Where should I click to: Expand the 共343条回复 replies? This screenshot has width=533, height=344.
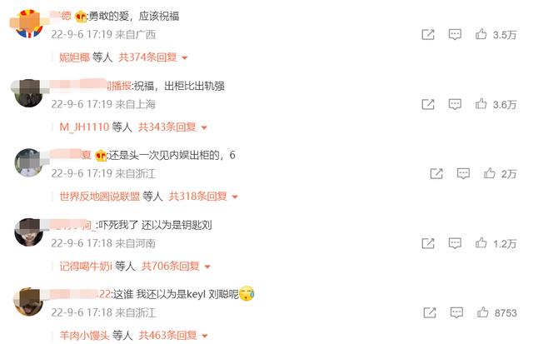(x=172, y=127)
